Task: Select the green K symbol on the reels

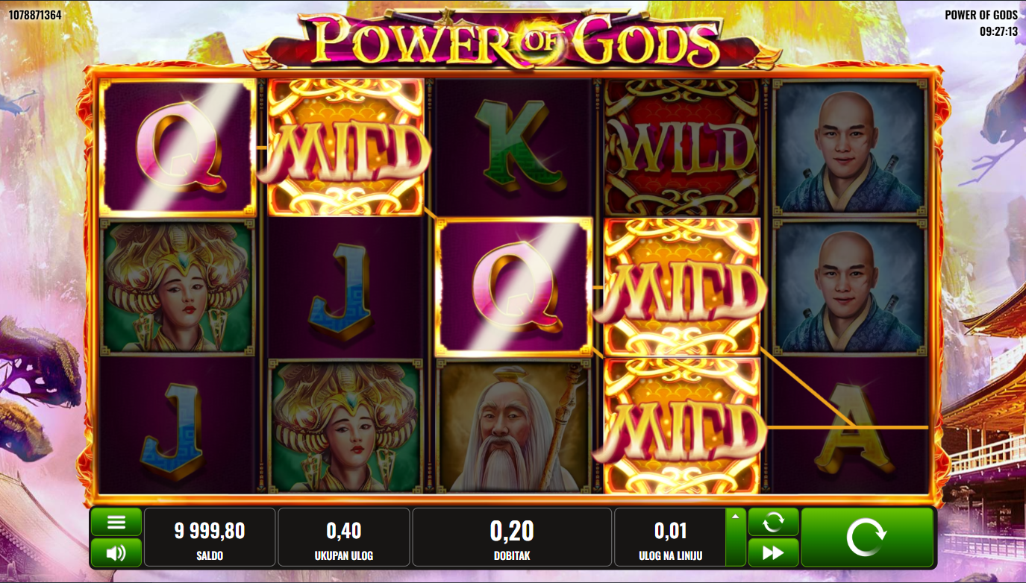Action: coord(512,147)
